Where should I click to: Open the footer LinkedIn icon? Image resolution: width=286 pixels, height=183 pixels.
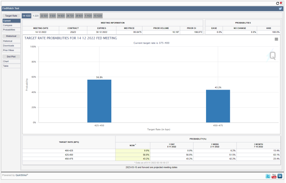click(280, 176)
